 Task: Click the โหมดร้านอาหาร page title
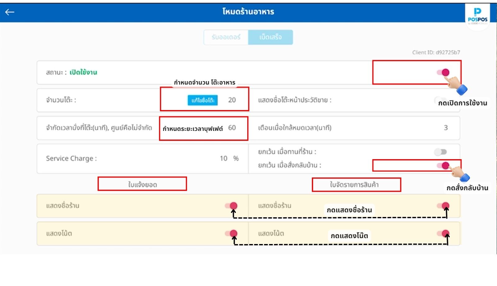click(x=248, y=12)
